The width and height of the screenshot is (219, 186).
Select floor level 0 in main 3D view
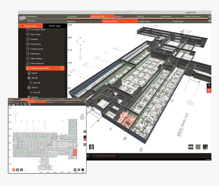(x=209, y=91)
